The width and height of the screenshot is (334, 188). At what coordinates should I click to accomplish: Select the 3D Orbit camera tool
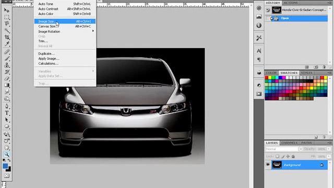[7, 140]
